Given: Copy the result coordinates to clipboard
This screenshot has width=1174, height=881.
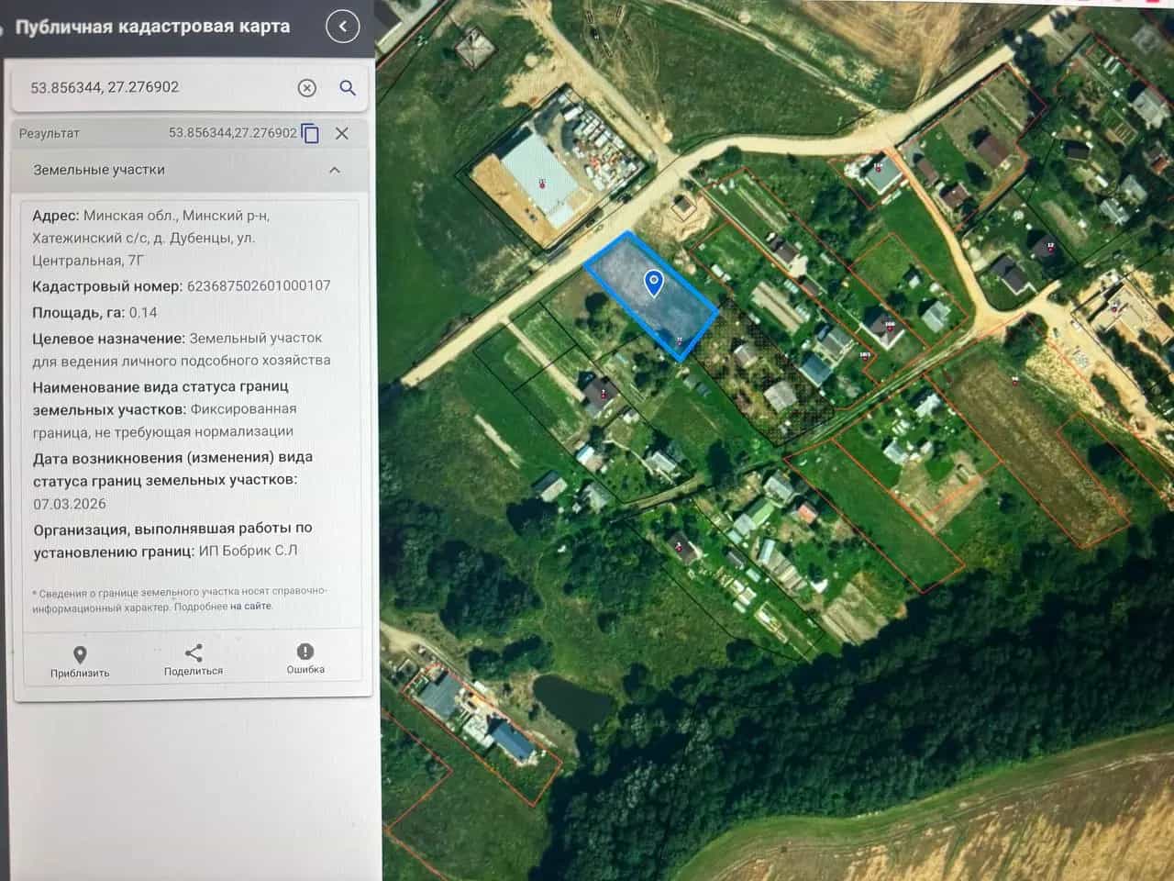Looking at the screenshot, I should [311, 133].
